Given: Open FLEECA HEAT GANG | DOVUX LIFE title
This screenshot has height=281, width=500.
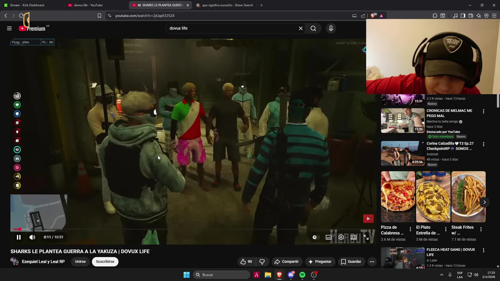Looking at the screenshot, I should click(451, 252).
